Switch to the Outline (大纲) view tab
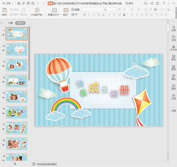 click(x=10, y=23)
